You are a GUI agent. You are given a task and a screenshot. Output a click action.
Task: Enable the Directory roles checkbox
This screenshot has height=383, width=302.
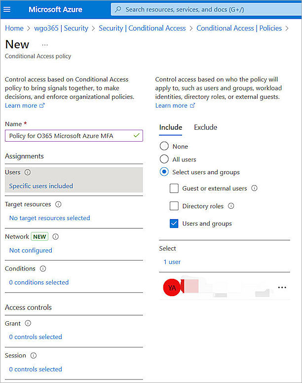point(174,206)
